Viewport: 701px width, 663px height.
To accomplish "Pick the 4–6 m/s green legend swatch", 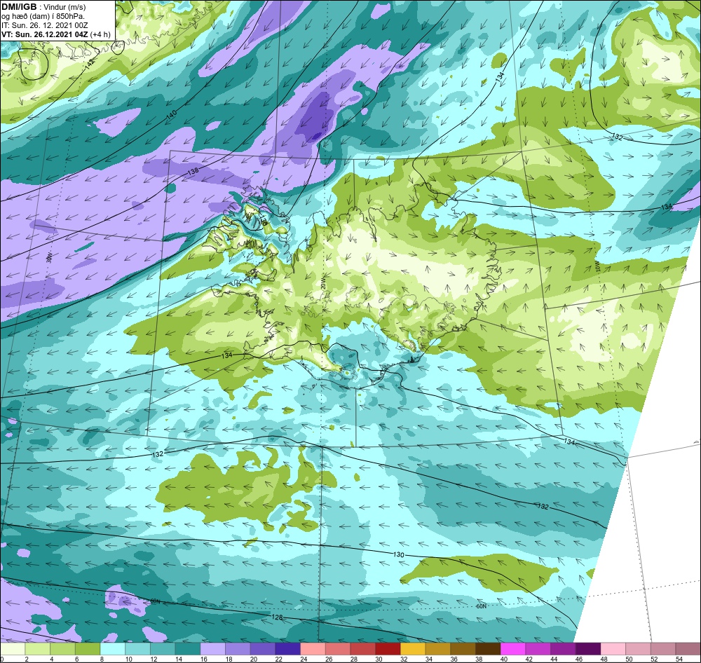I will [62, 649].
